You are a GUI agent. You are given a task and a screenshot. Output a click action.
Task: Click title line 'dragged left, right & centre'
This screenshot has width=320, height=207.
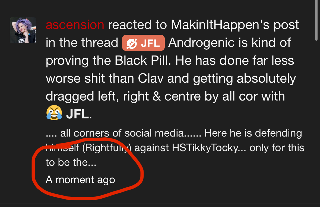(x=123, y=96)
